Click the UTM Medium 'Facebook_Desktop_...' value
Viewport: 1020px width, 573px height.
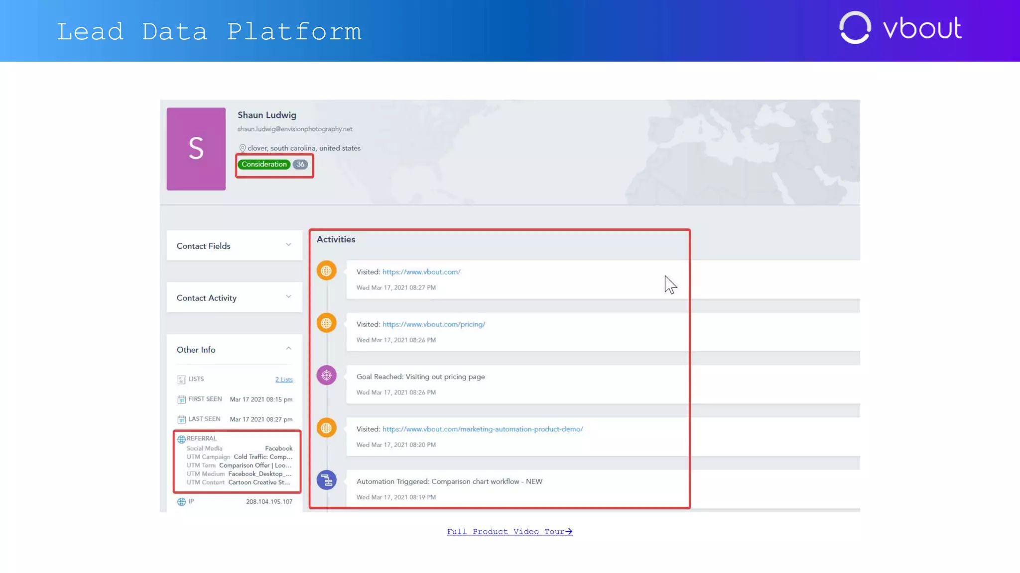(x=260, y=474)
